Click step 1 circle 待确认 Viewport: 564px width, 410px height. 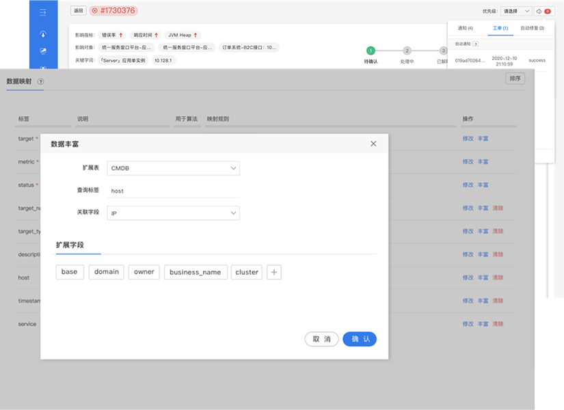(371, 51)
